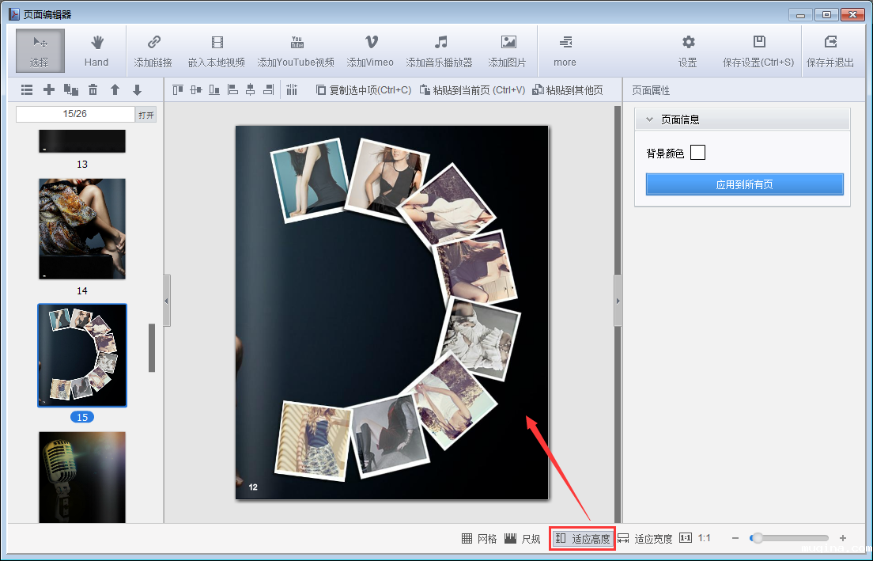Collapse the left thumbnail panel handle
This screenshot has width=873, height=561.
pyautogui.click(x=167, y=301)
